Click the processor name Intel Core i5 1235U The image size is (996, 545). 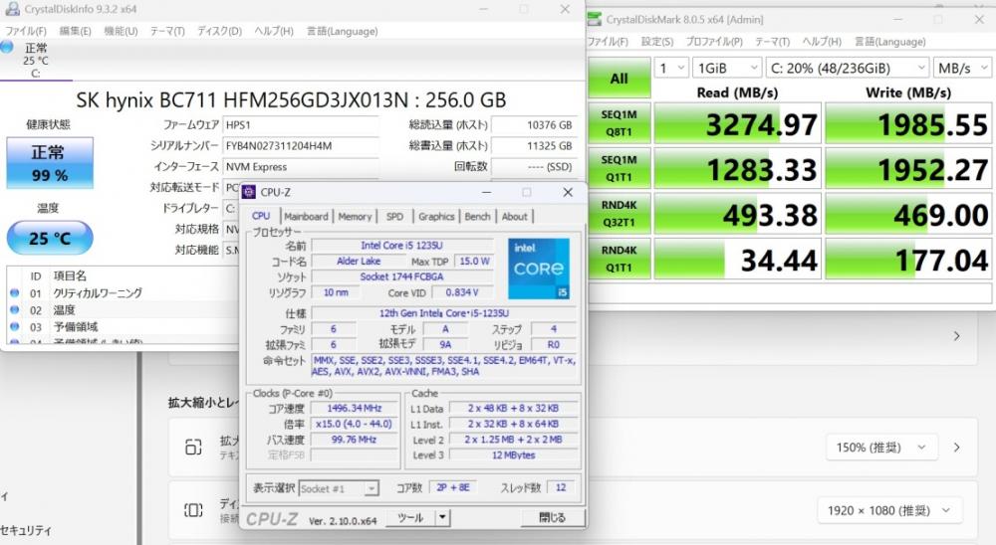point(402,245)
